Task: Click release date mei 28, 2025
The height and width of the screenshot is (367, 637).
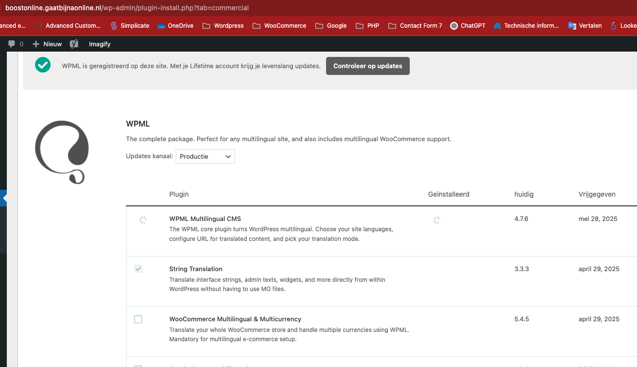Action: (598, 219)
